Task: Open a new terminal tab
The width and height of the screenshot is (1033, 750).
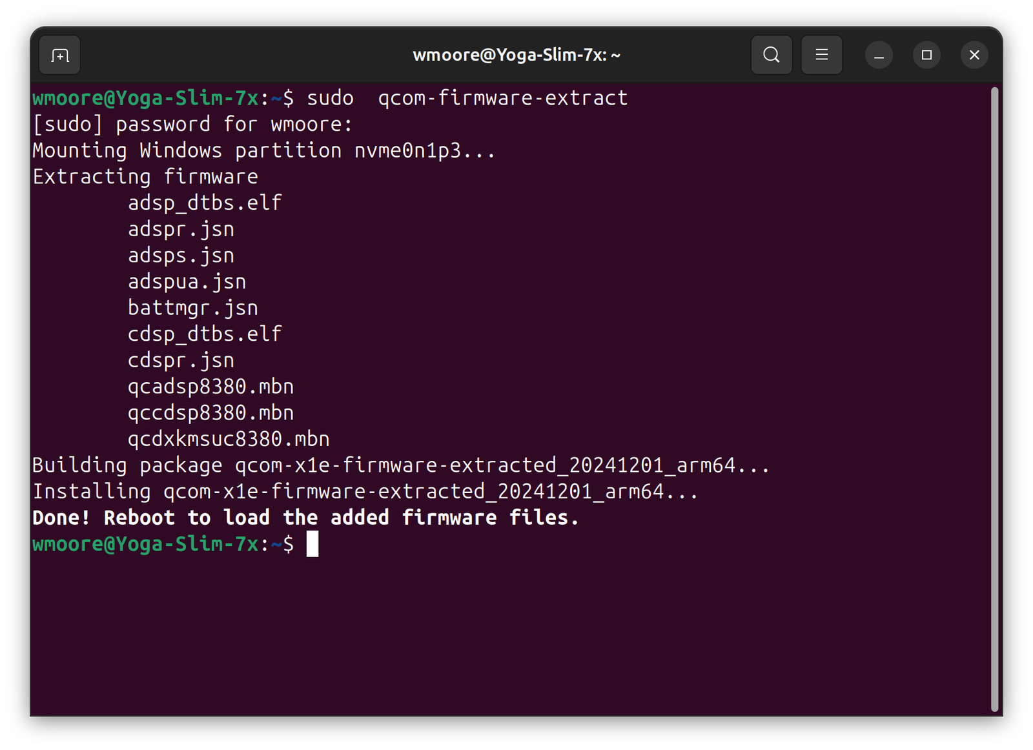Action: (x=60, y=56)
